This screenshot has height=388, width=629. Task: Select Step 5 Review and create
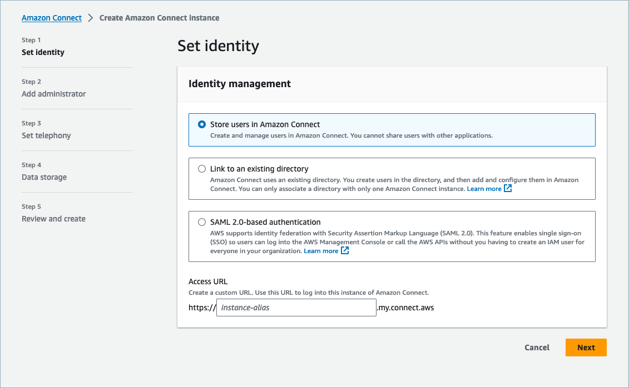[x=53, y=218]
